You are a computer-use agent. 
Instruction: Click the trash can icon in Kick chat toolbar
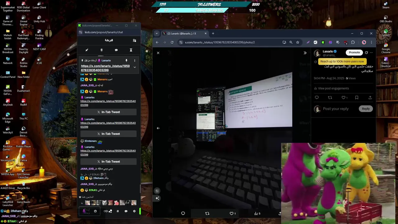[x=101, y=50]
